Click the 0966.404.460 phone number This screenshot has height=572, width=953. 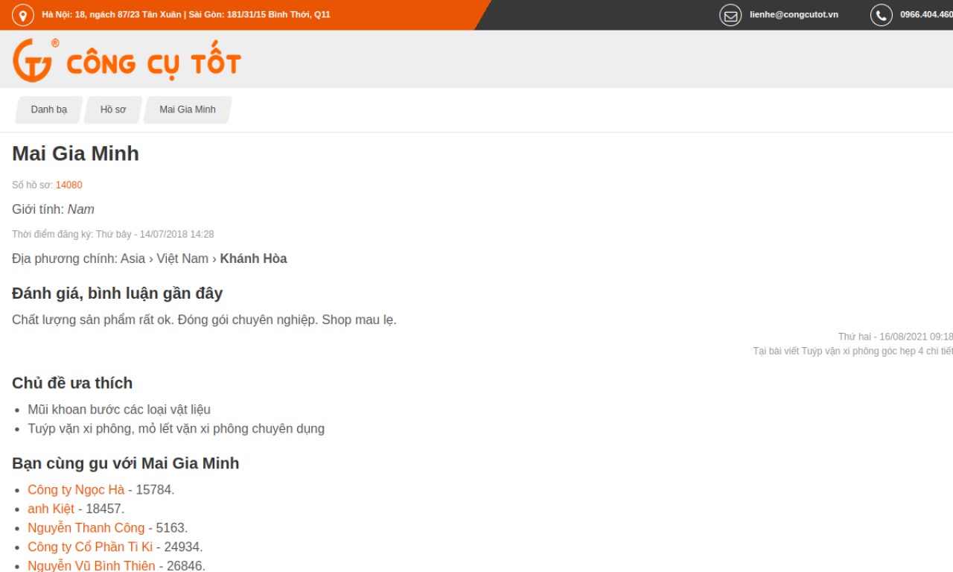point(925,15)
